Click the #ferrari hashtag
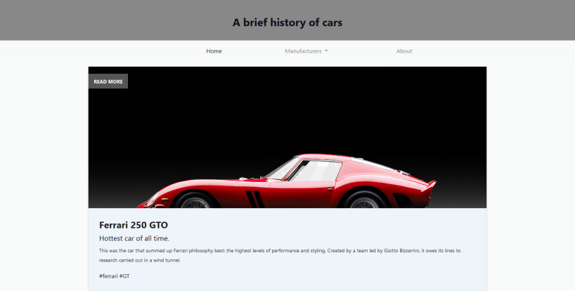575x291 pixels. (x=108, y=276)
